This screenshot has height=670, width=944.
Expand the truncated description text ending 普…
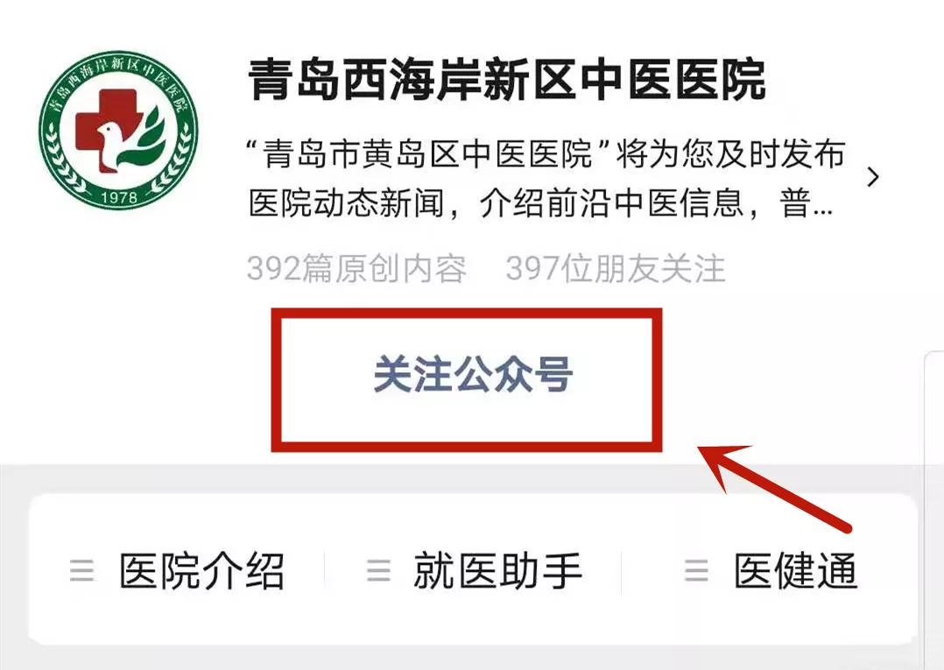(807, 203)
